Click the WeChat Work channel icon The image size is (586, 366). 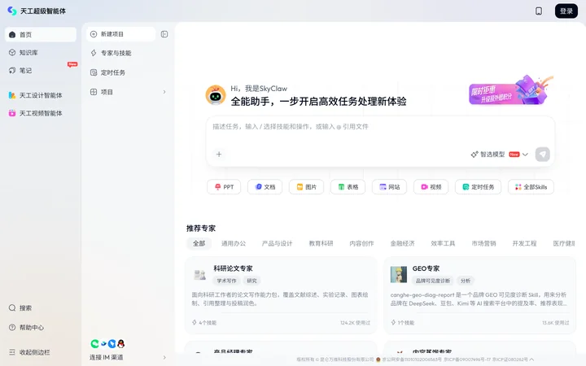click(94, 343)
